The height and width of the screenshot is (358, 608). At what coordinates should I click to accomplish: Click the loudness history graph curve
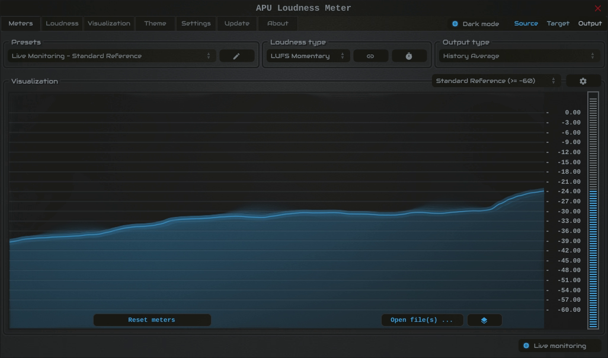(x=277, y=215)
